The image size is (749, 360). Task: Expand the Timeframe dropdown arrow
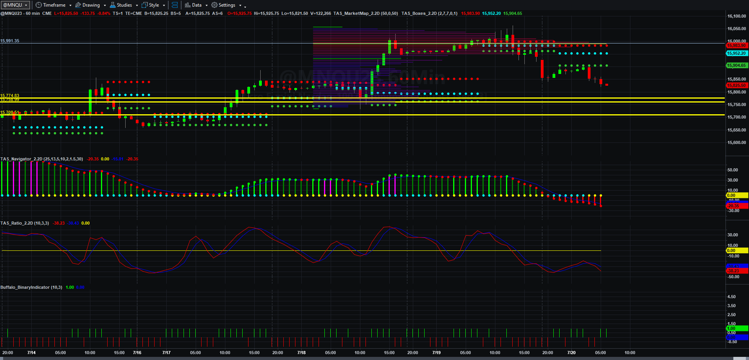pos(70,5)
